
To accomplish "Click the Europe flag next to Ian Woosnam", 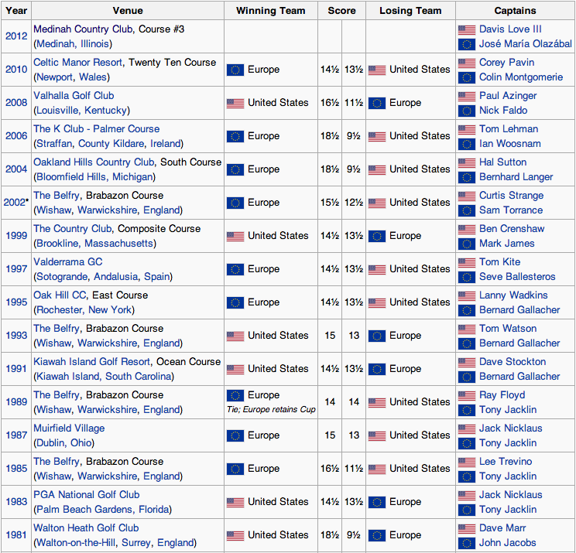I will 467,144.
